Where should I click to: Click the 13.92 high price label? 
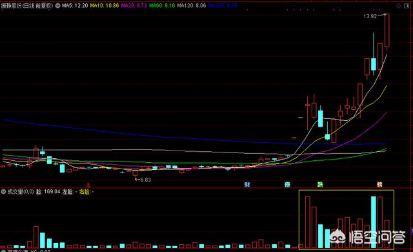point(370,16)
